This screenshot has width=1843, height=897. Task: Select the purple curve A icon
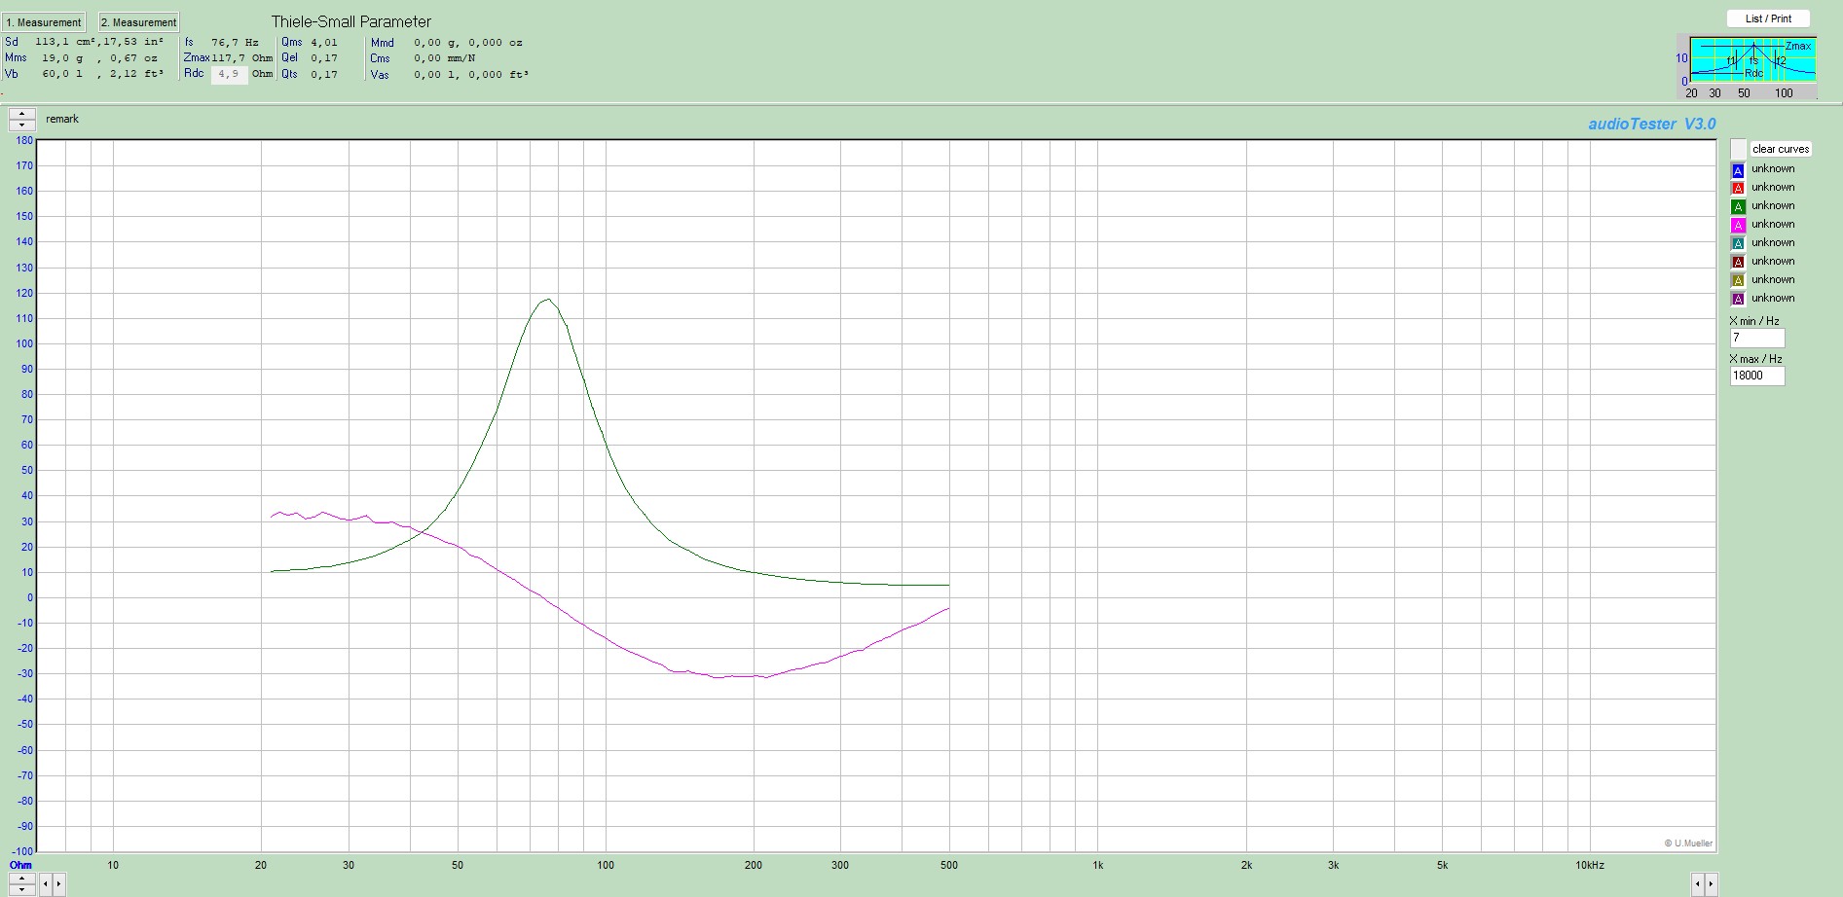coord(1738,300)
